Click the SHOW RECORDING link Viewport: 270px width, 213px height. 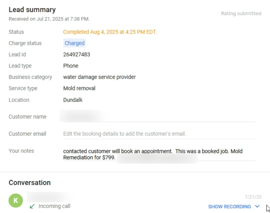(229, 206)
